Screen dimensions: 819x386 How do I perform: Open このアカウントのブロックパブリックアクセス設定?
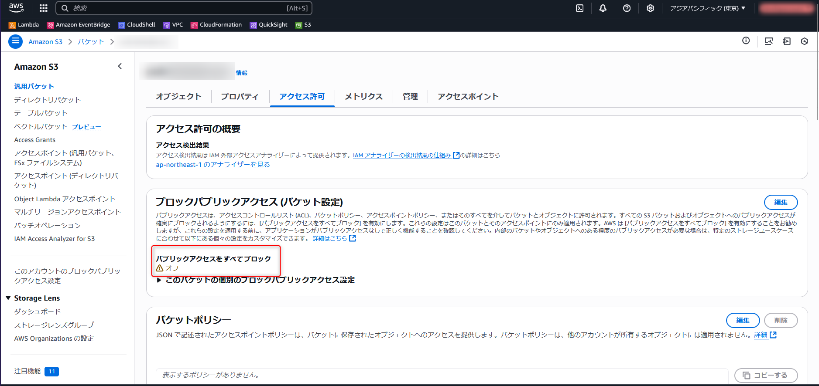tap(67, 276)
